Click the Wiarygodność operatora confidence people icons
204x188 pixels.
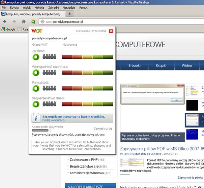(50, 72)
